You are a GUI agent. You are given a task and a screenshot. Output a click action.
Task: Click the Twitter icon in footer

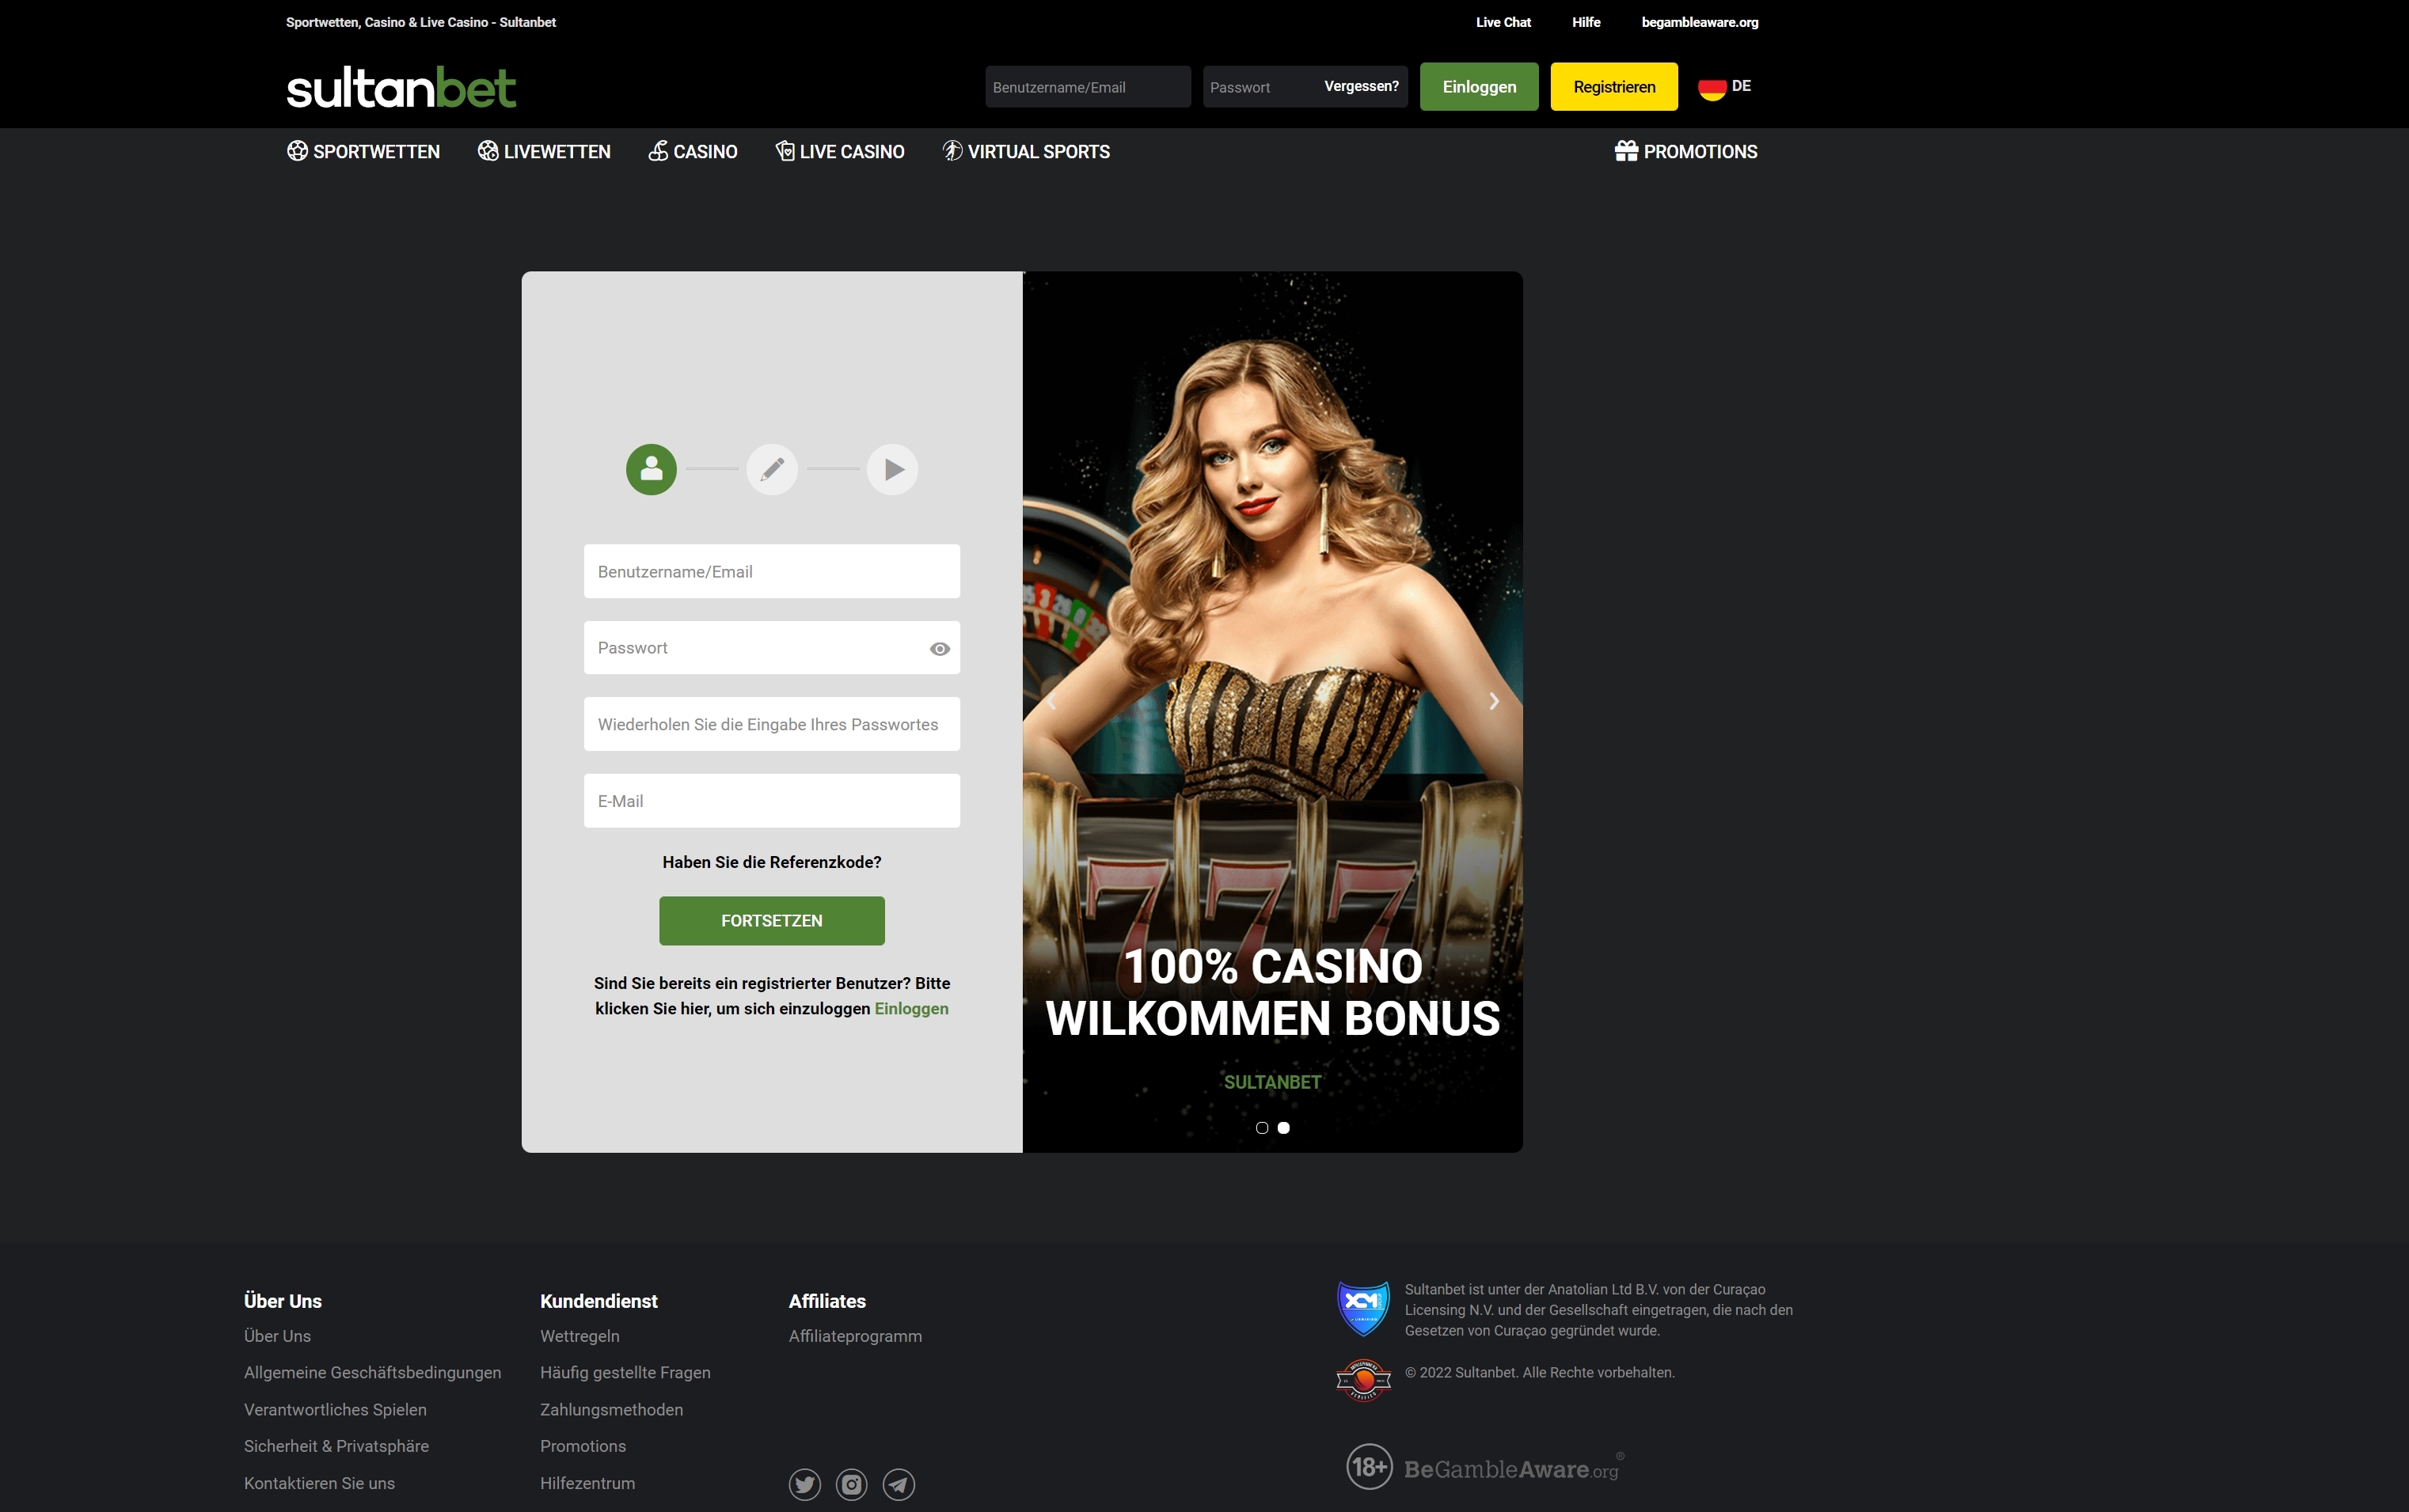[804, 1484]
